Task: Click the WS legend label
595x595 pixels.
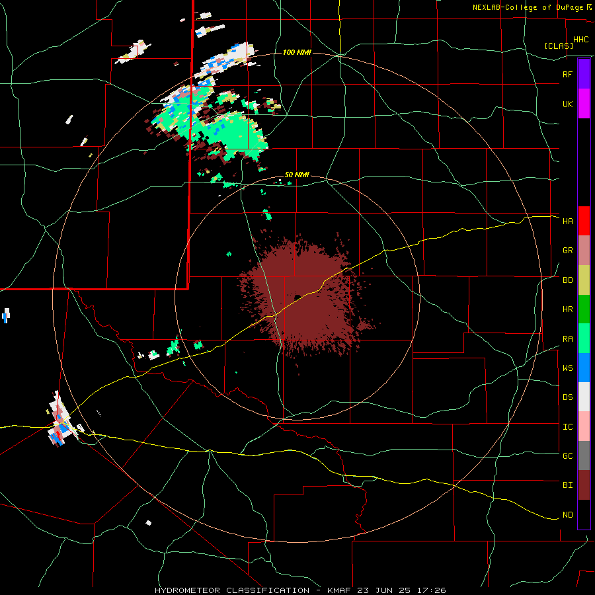Action: tap(567, 368)
